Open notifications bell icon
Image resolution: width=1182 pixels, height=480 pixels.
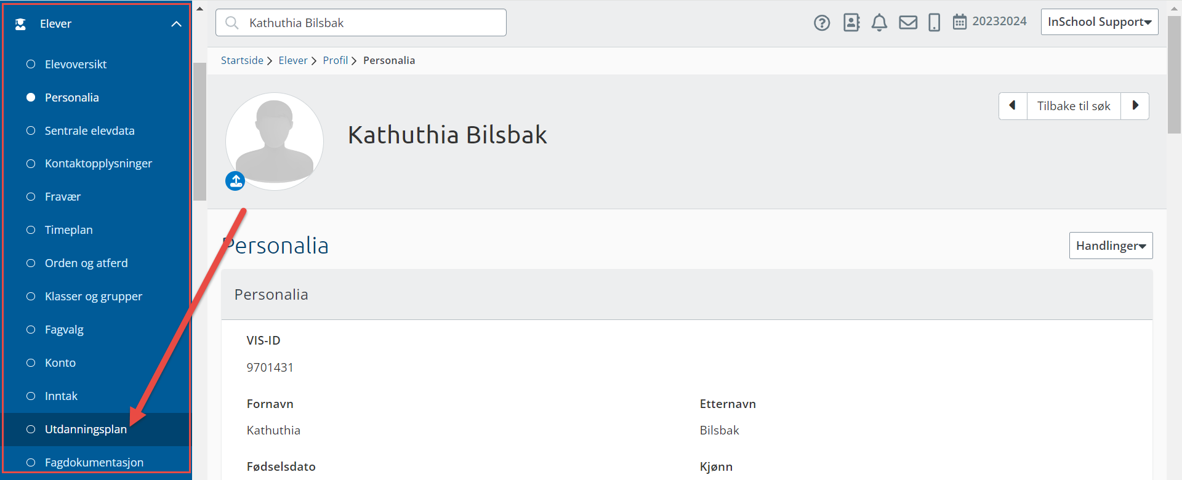(x=879, y=23)
